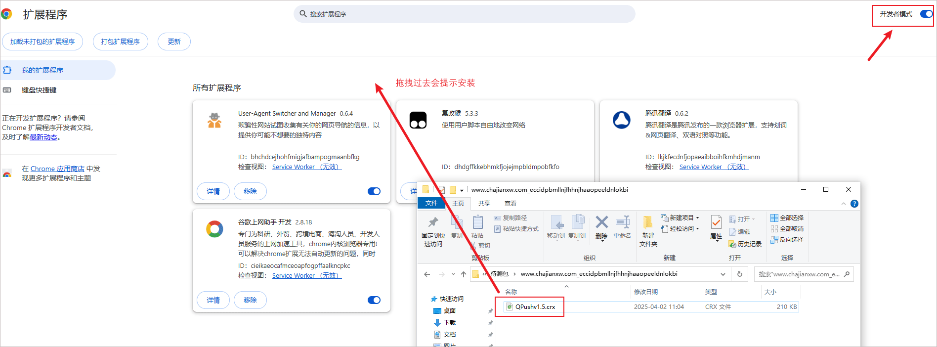Viewport: 937px width, 347px height.
Task: Switch to the 共享 ribbon tab
Action: click(x=484, y=203)
